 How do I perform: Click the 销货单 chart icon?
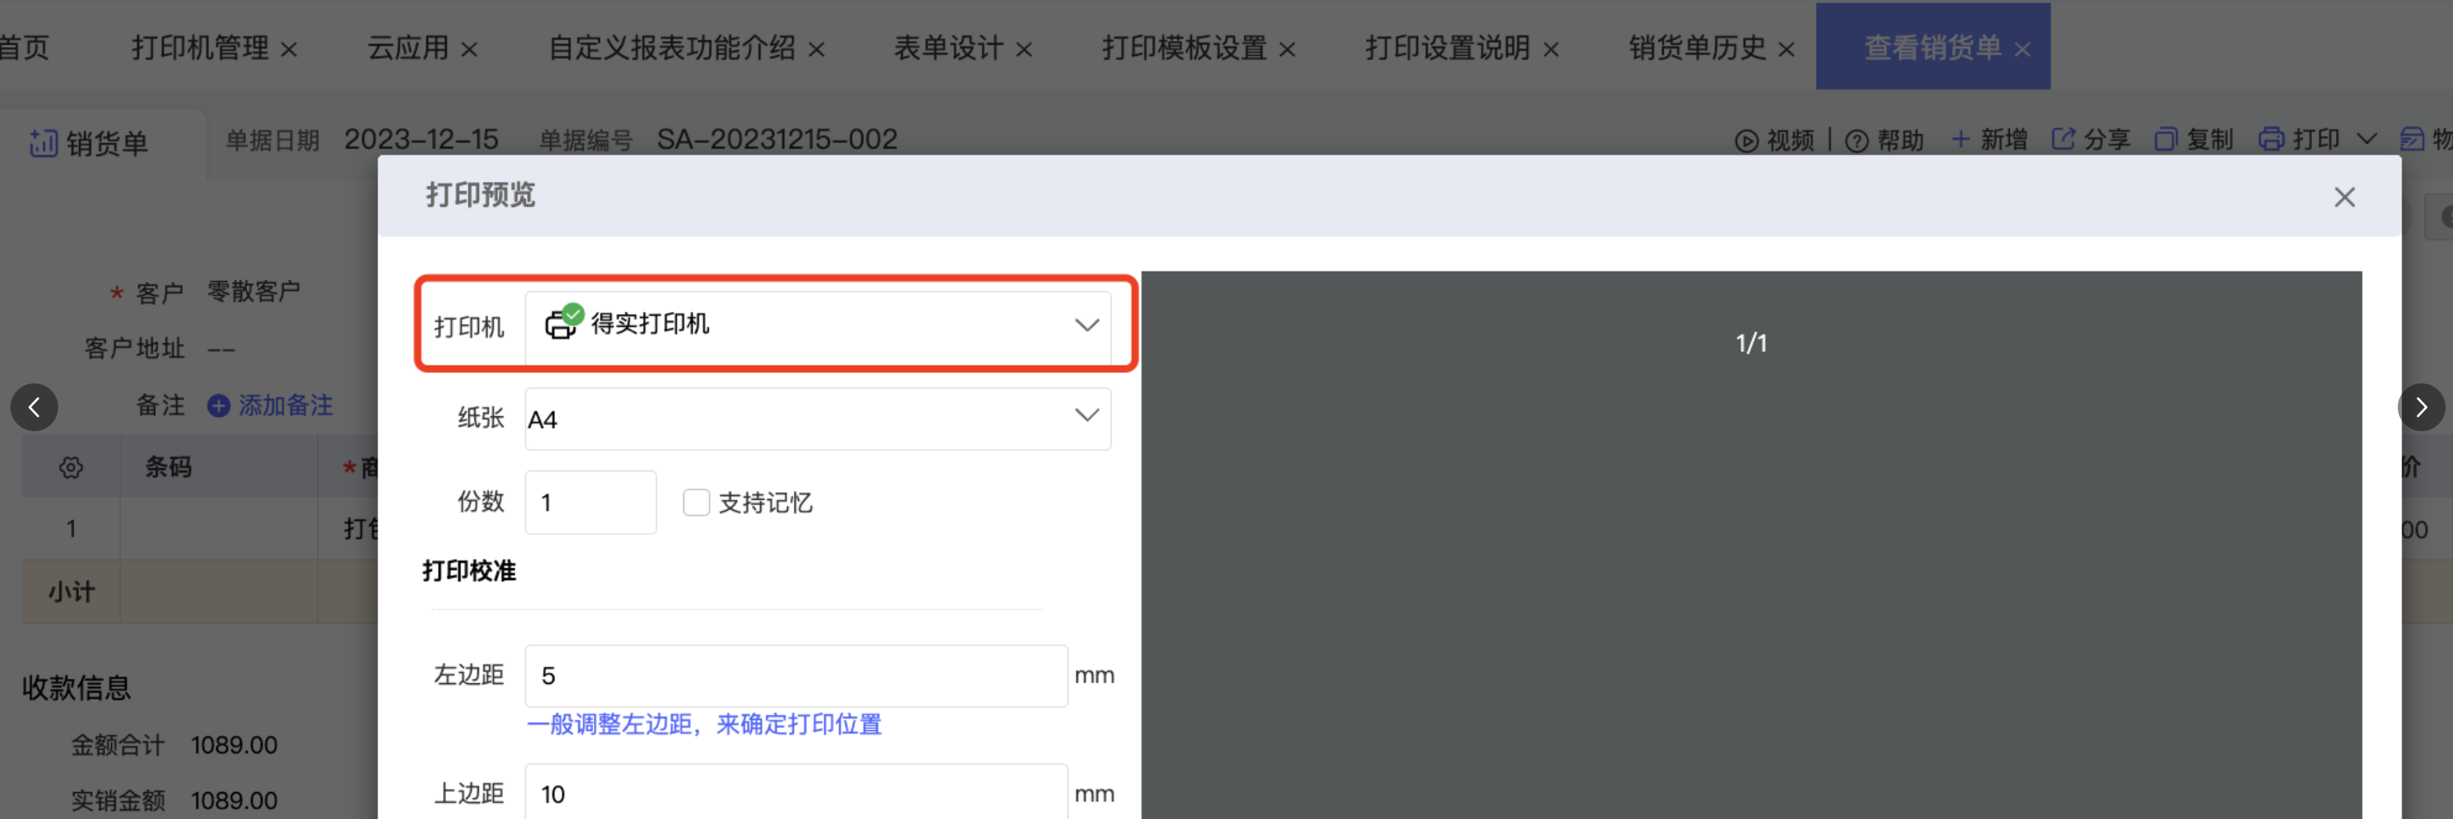pos(44,143)
